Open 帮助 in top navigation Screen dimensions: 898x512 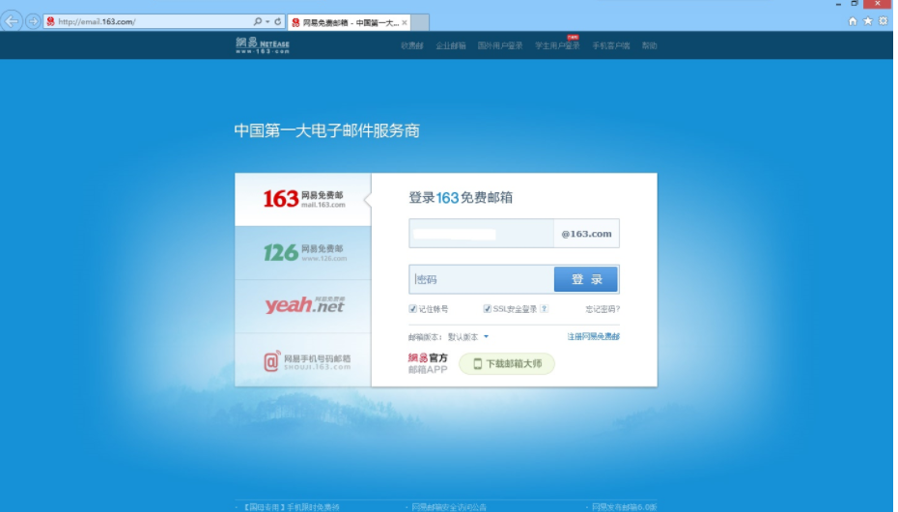click(650, 45)
